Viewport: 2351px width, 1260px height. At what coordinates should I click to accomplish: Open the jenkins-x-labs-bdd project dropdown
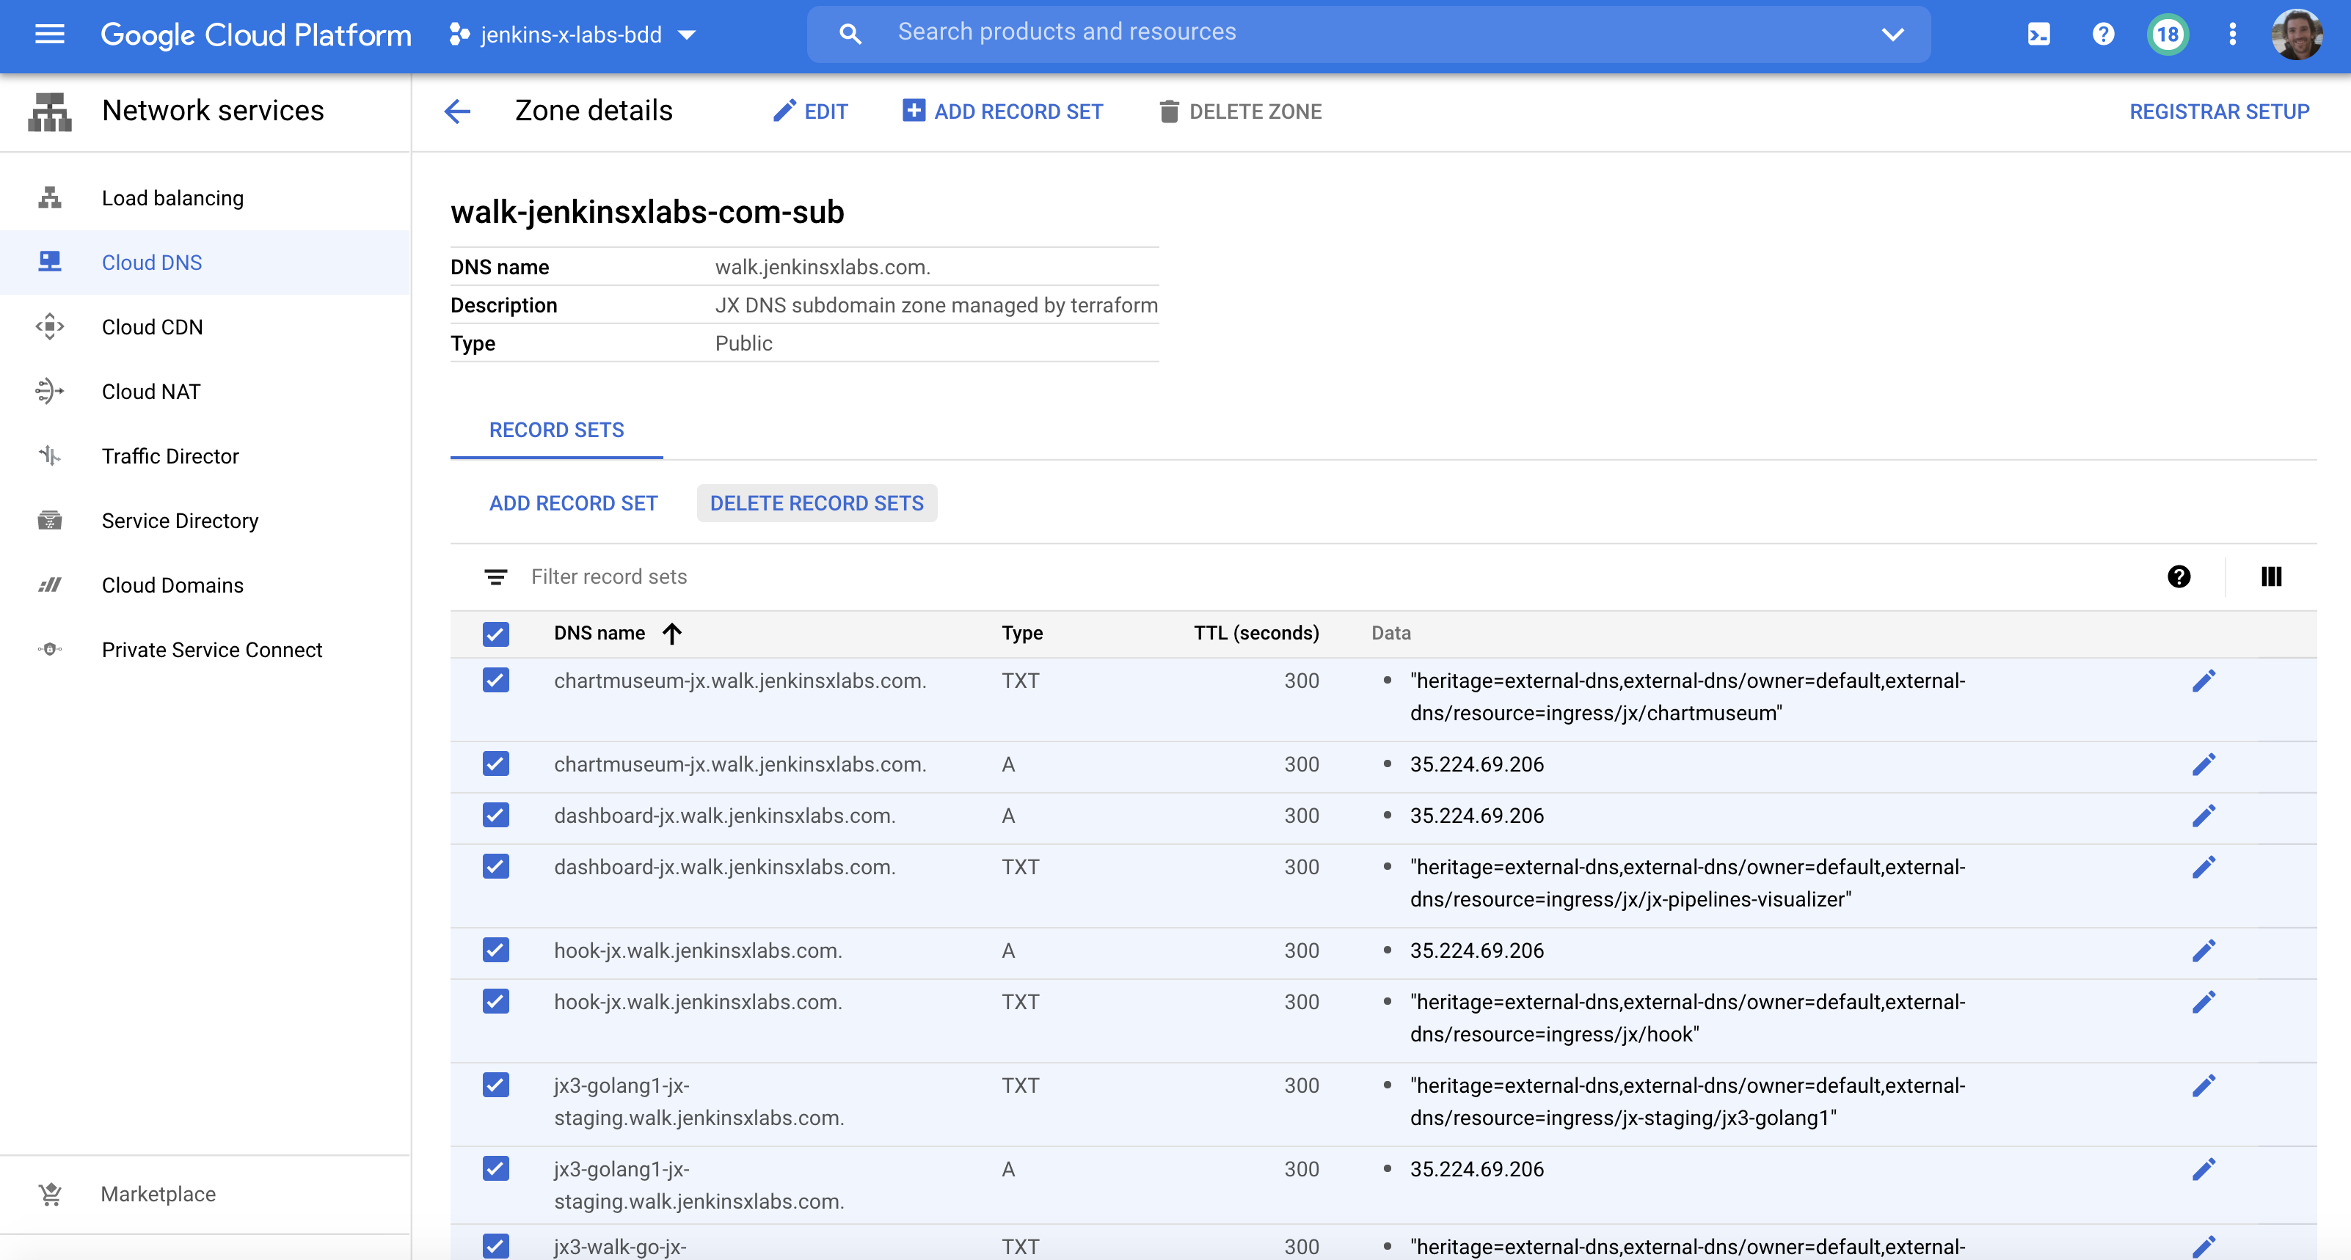pos(573,34)
